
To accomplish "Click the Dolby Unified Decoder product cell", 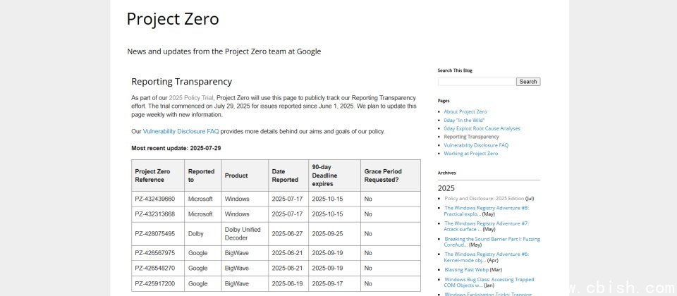I will 243,233.
